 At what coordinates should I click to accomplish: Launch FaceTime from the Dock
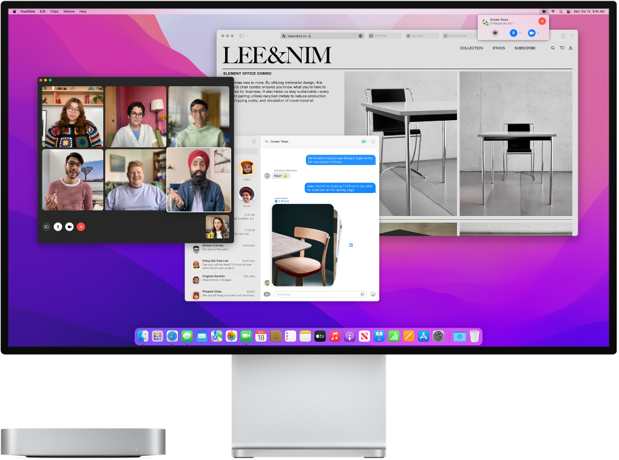pos(247,336)
